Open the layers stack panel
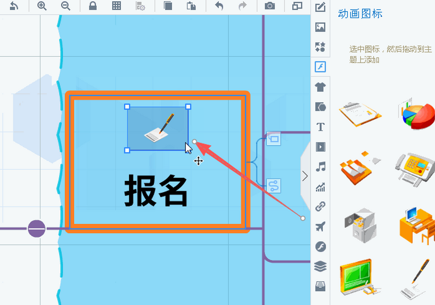Image resolution: width=435 pixels, height=305 pixels. pos(320,267)
